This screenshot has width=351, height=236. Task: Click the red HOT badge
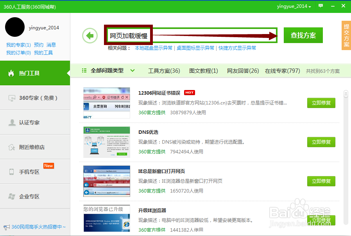point(190,93)
